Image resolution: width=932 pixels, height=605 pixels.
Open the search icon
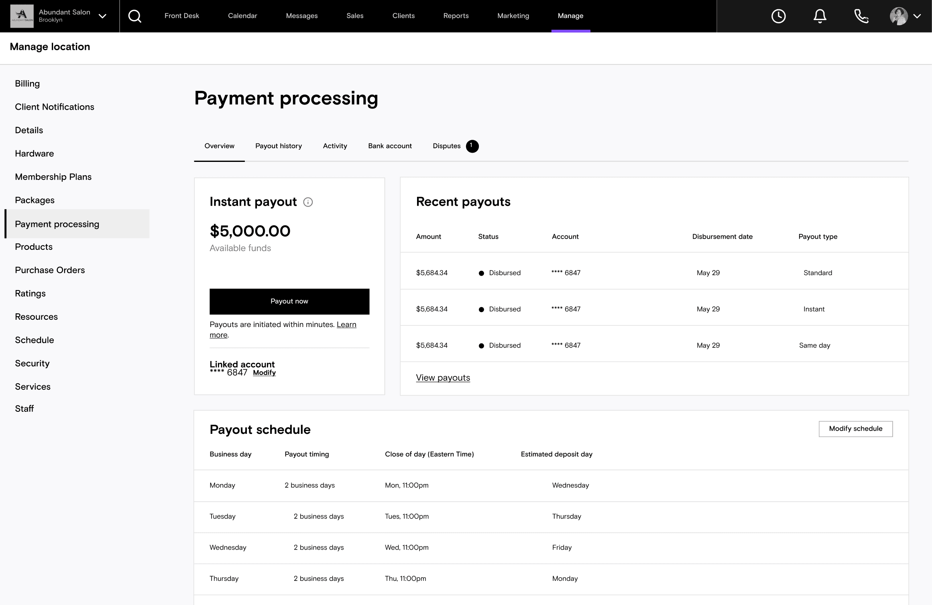[x=135, y=16]
